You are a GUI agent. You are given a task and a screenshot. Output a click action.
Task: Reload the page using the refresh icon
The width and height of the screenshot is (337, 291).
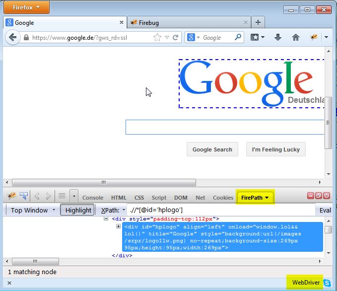tap(175, 37)
